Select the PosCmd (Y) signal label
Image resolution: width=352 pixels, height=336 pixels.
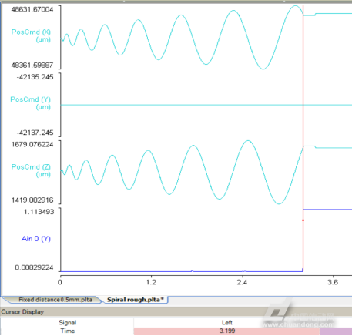tap(30, 102)
